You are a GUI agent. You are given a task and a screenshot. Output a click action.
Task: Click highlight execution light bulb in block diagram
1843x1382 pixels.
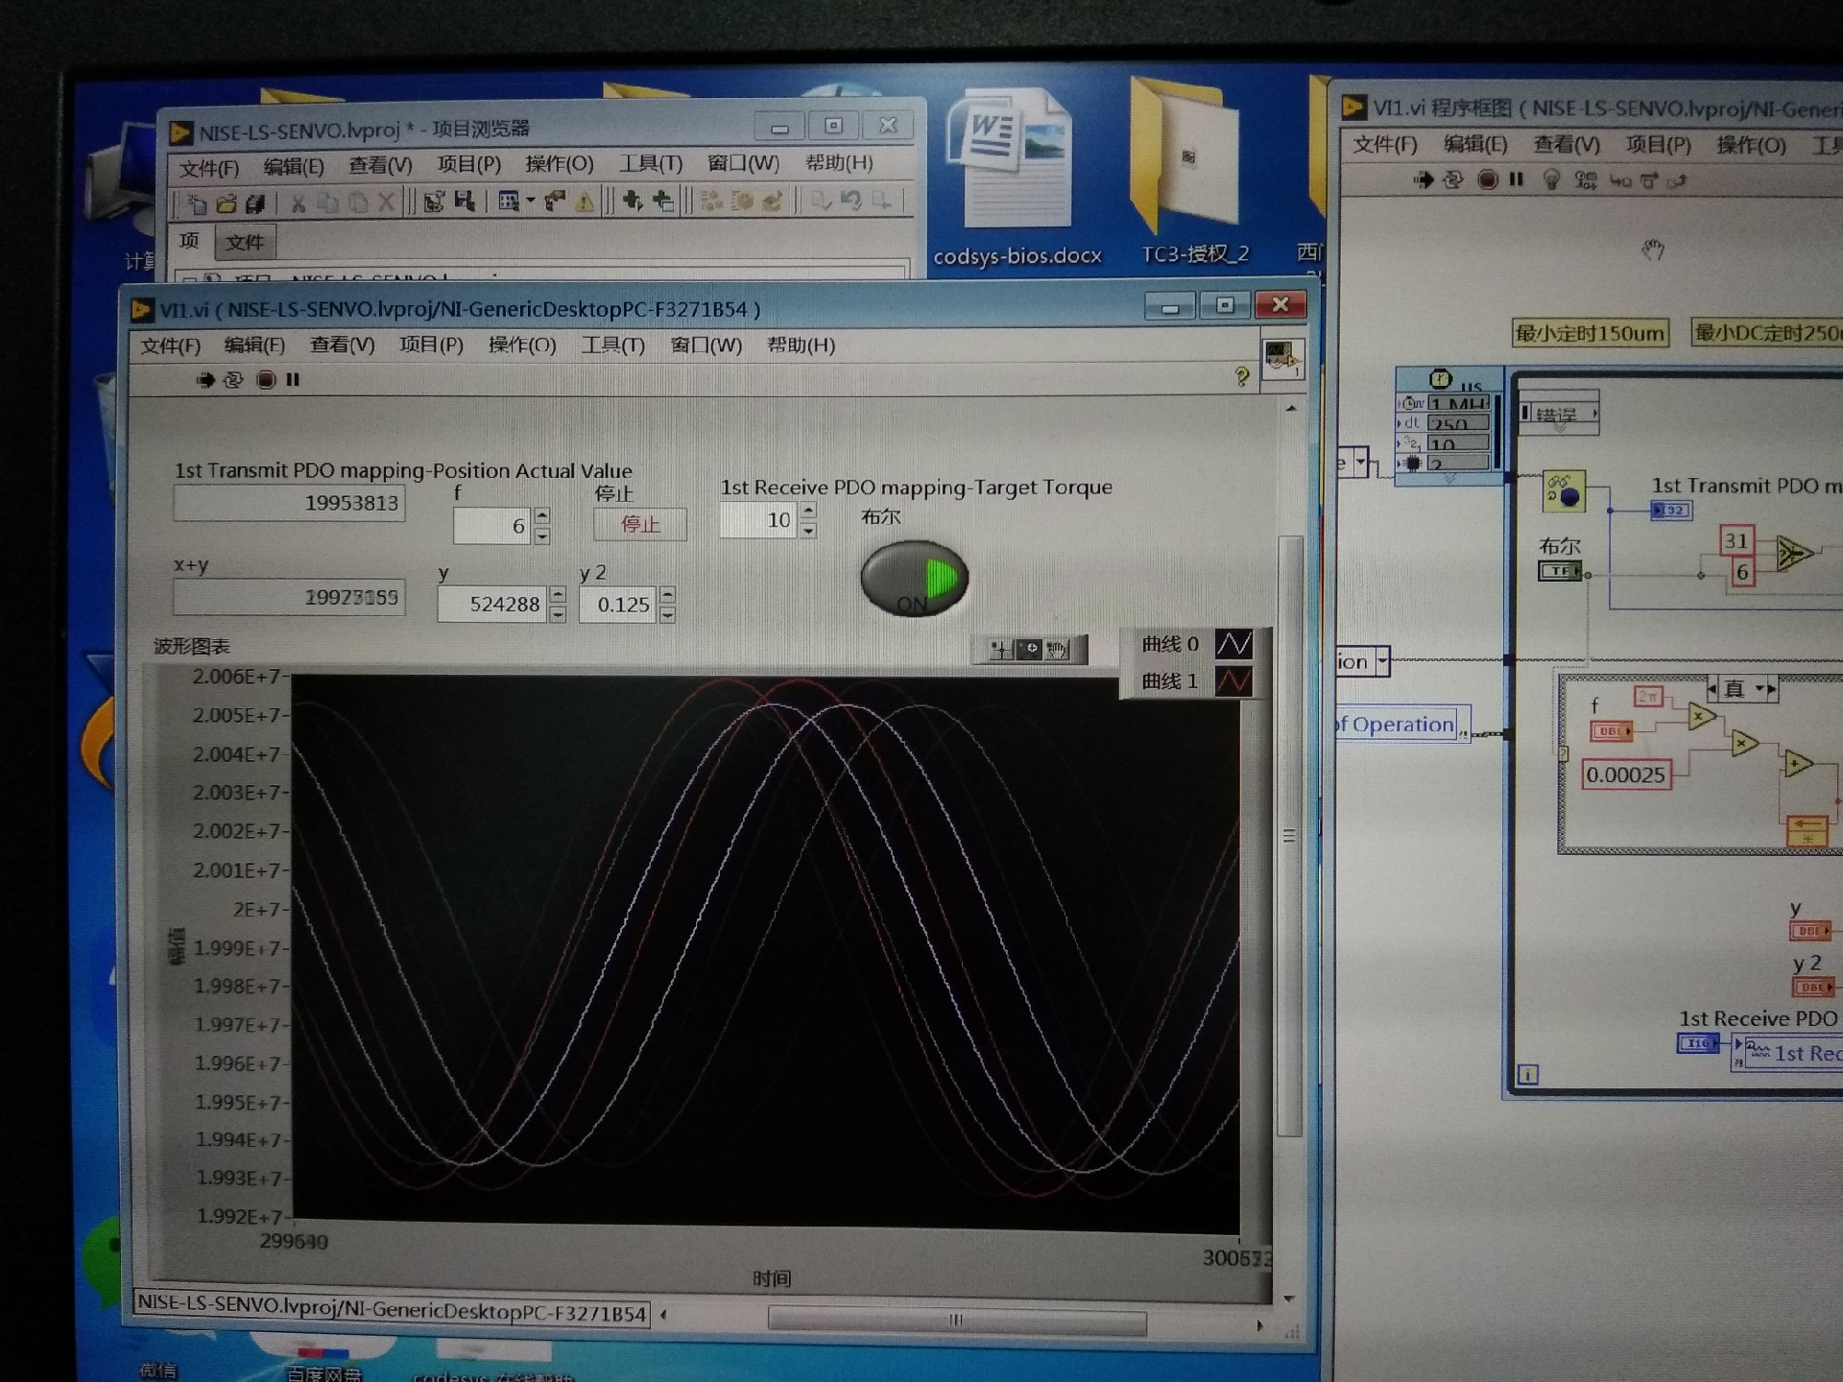(1551, 179)
